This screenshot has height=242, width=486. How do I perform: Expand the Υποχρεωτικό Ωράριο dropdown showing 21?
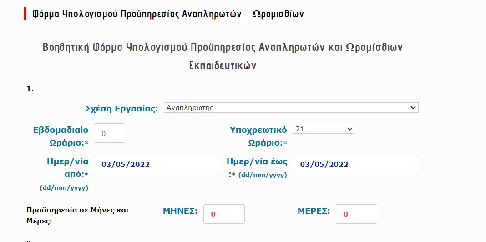pos(324,129)
